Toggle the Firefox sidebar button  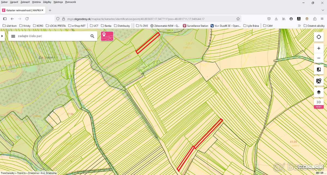point(5,19)
